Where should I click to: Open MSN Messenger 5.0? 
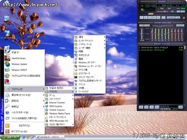coord(59,121)
